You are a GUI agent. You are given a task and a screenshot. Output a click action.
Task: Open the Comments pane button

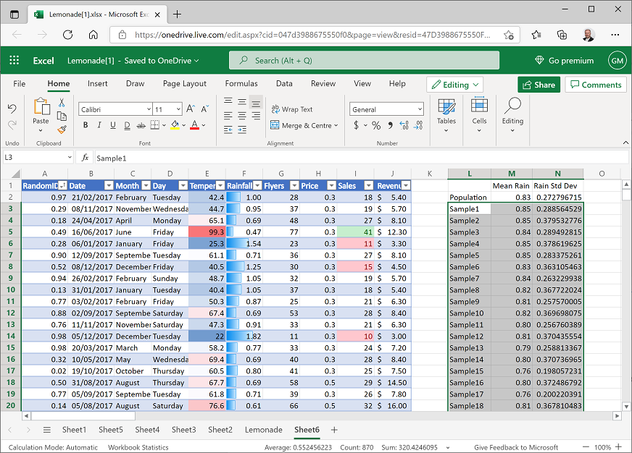[x=595, y=85]
